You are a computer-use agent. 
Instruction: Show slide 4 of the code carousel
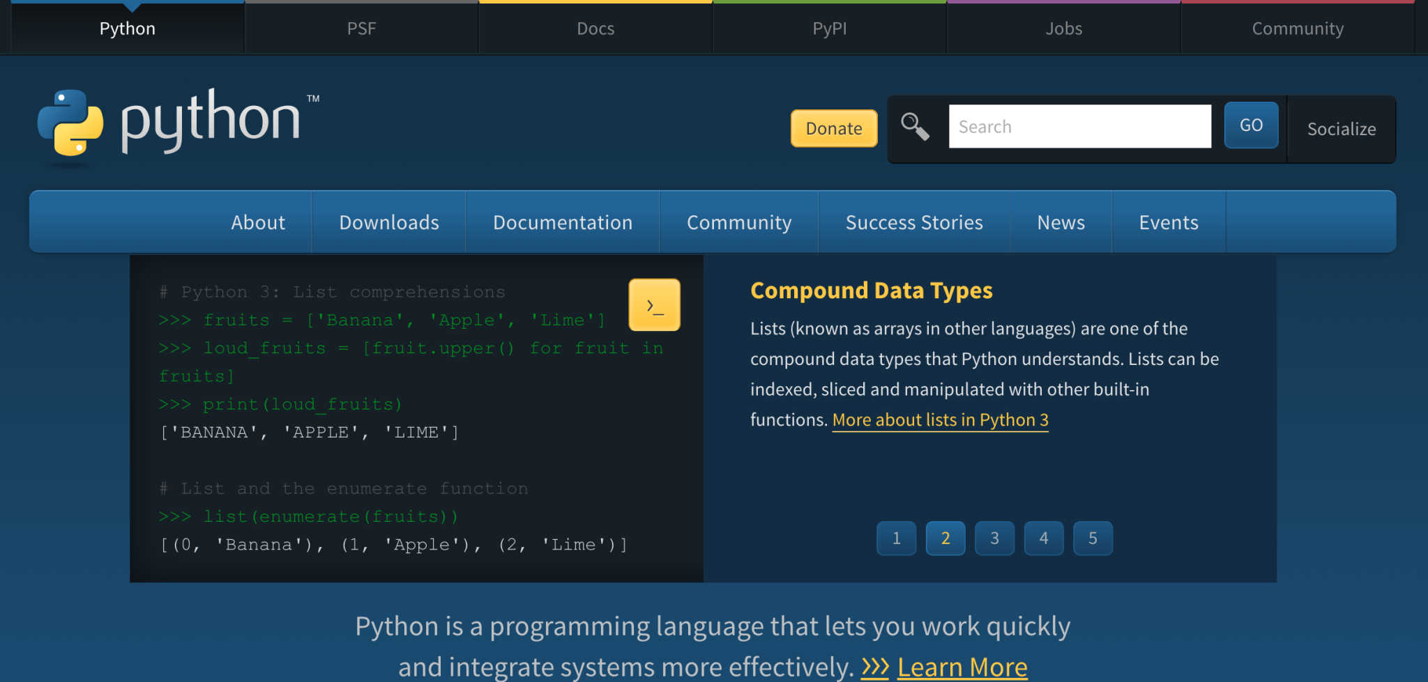[x=1044, y=538]
